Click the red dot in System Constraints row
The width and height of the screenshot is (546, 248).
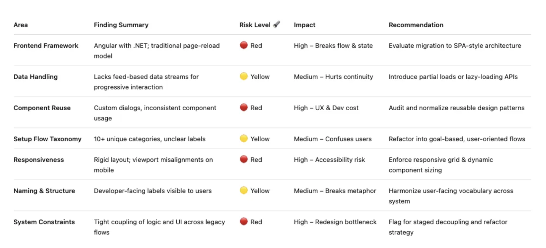[x=244, y=221]
